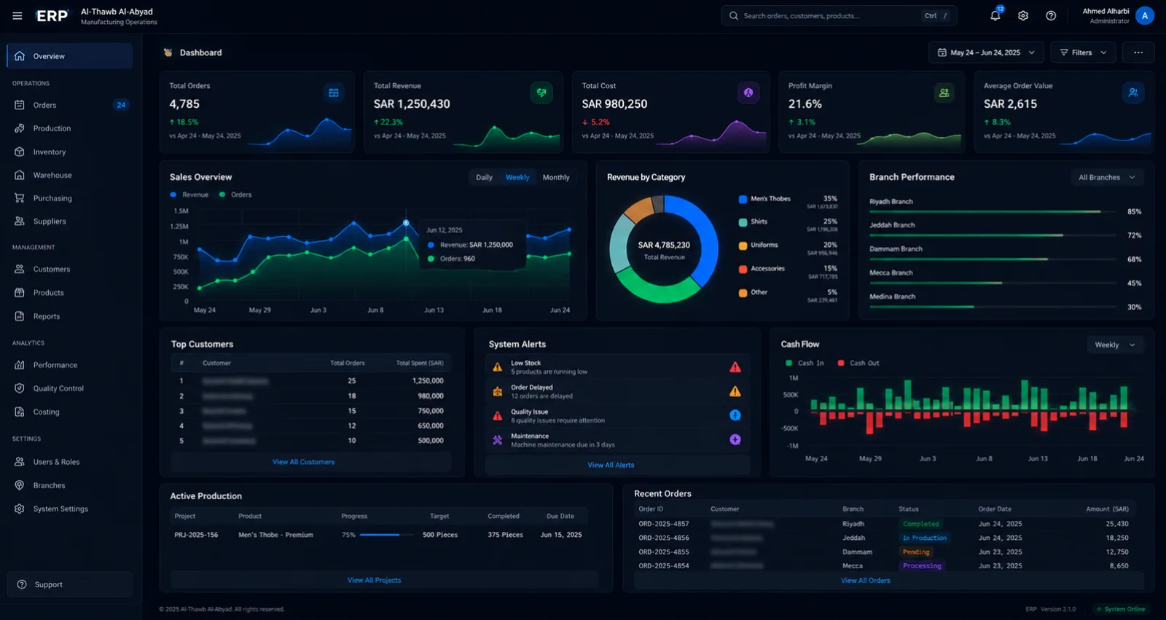Viewport: 1166px width, 620px height.
Task: Click the Quality Issue blue status icon
Action: coord(735,415)
